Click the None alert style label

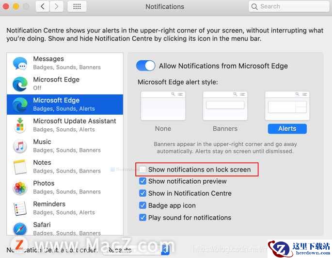coord(163,129)
